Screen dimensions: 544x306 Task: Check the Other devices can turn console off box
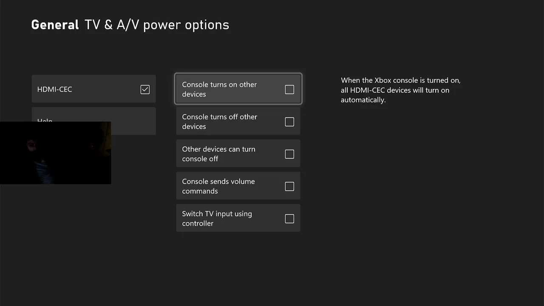coord(289,154)
